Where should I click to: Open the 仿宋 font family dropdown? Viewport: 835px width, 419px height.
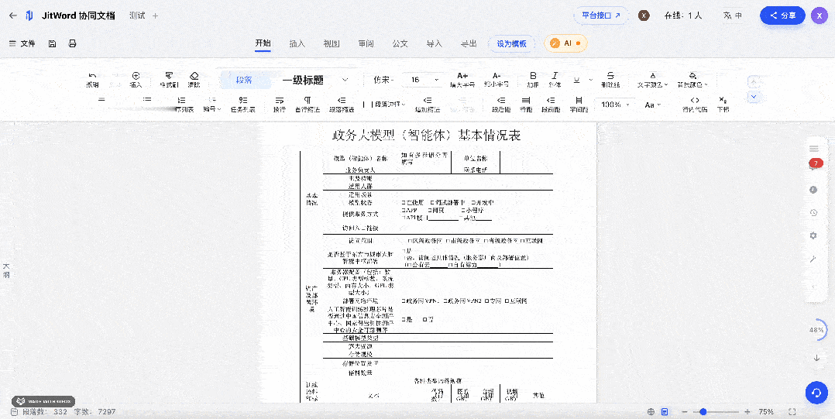tap(383, 80)
